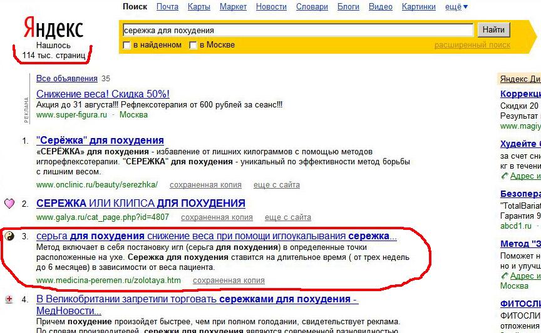Screen dimensions: 541x333
Task: Visit www.galya.ru/cat_page.php?id=4807 URL
Action: coord(103,217)
